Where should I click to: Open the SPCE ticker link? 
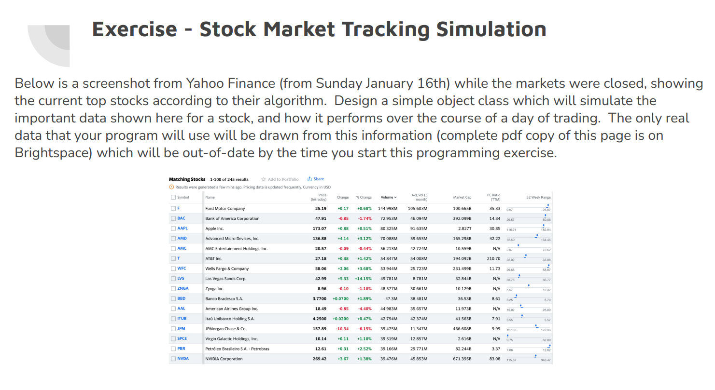pyautogui.click(x=182, y=338)
